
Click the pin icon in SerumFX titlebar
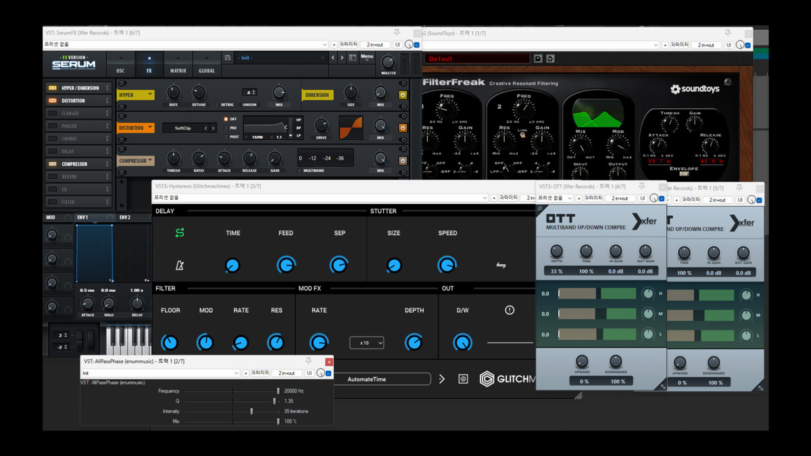tap(397, 32)
